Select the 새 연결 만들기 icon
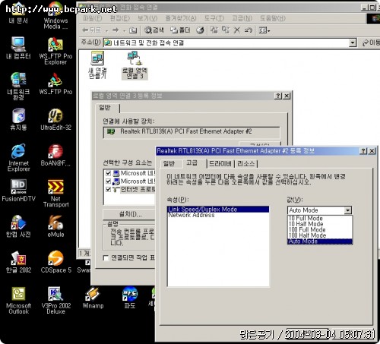This screenshot has height=344, width=380. point(97,65)
